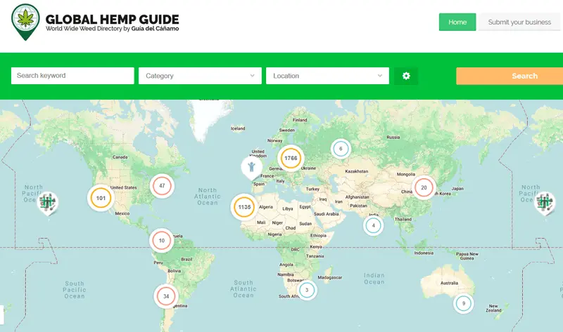Screen dimensions: 563x332
Task: Open Submit your business page
Action: pyautogui.click(x=519, y=22)
